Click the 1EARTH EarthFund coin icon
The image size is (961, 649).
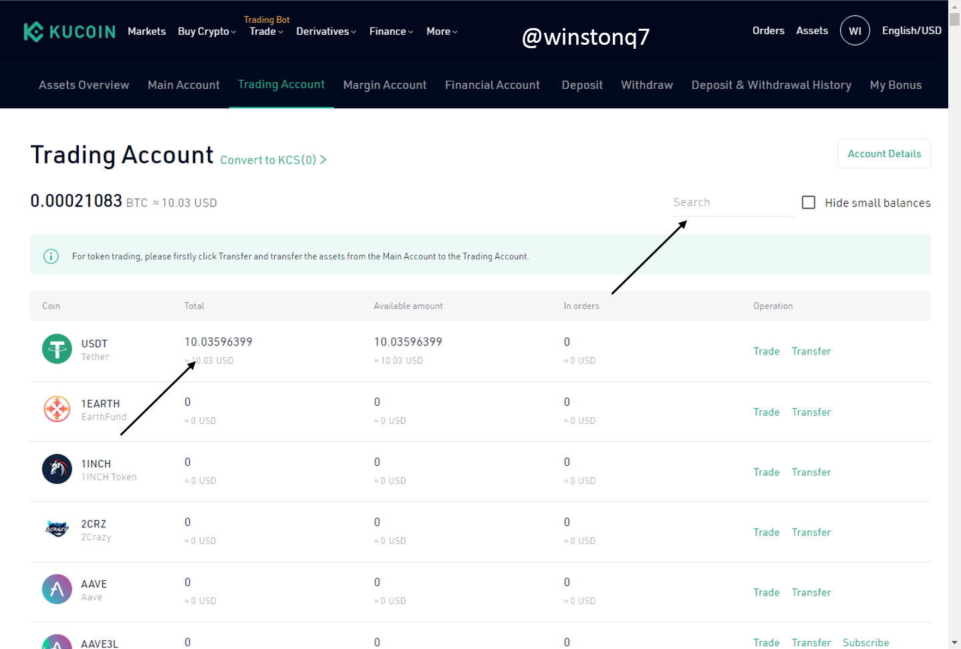click(x=57, y=409)
